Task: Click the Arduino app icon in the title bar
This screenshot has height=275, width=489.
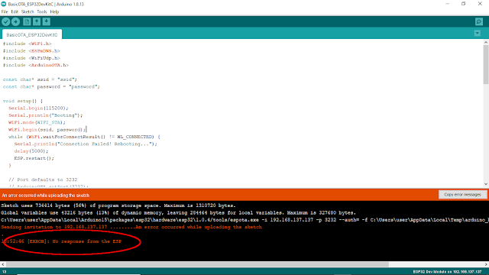Action: (4, 4)
